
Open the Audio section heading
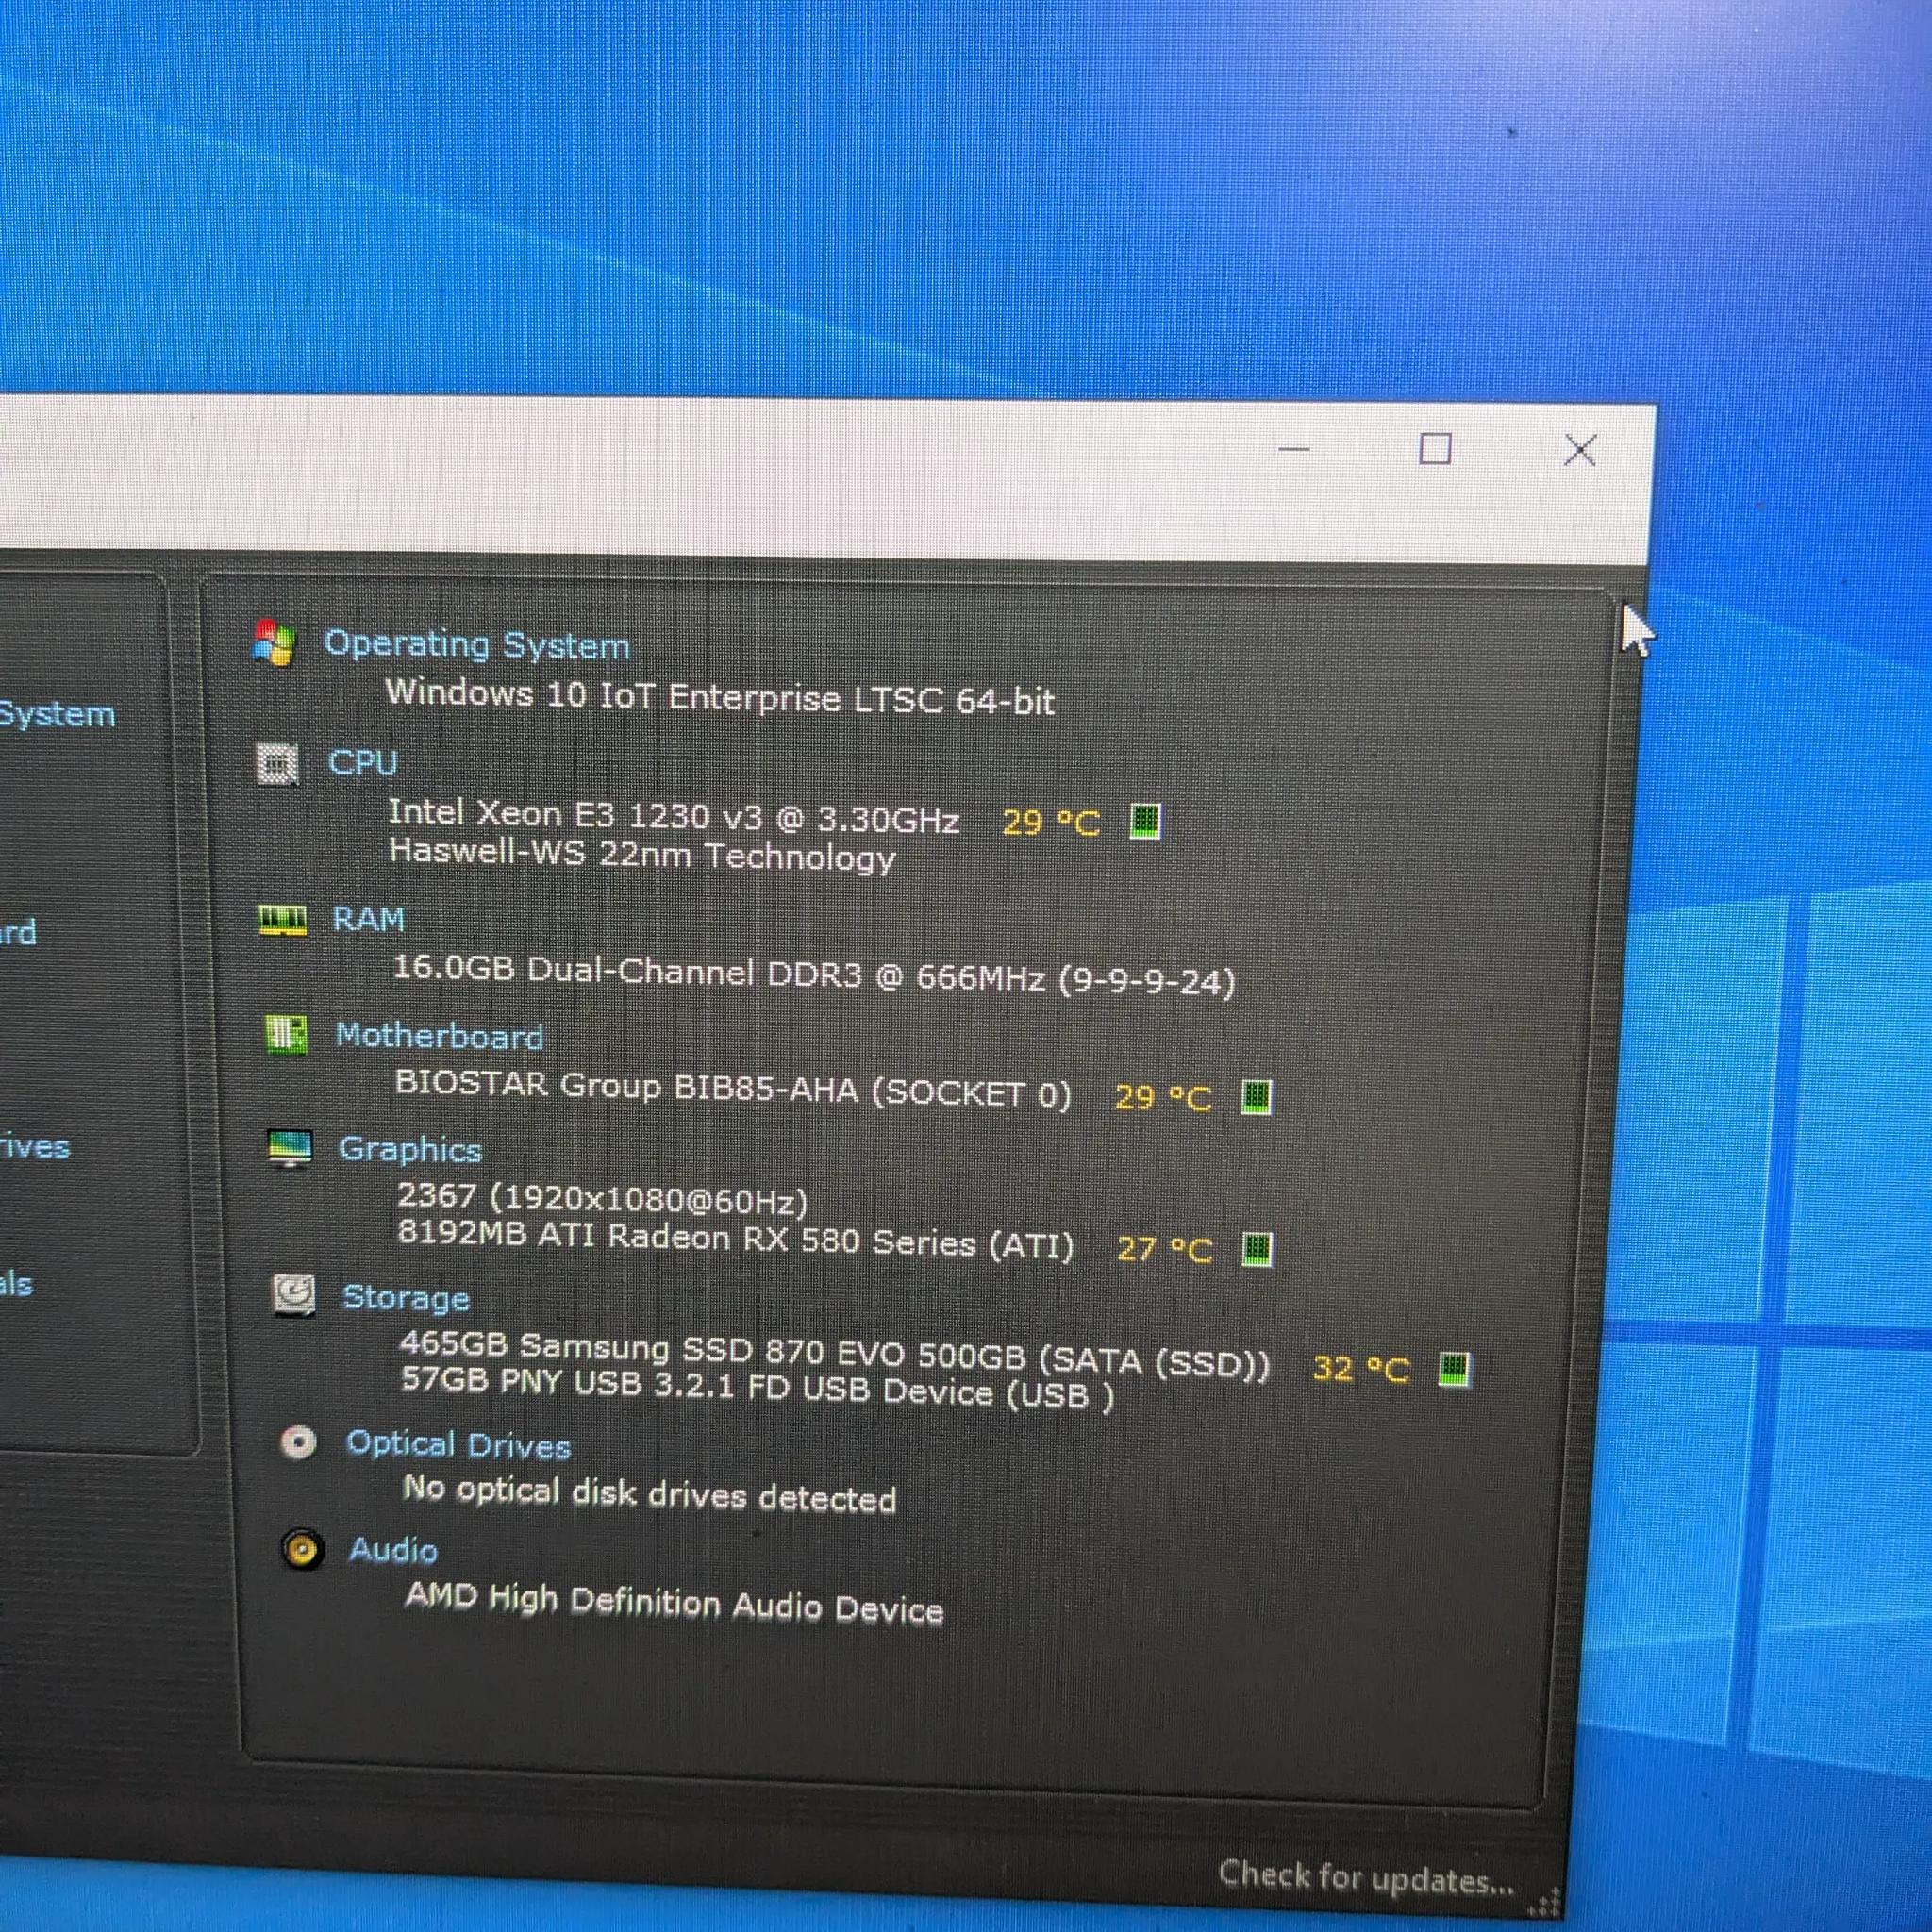click(x=394, y=1550)
